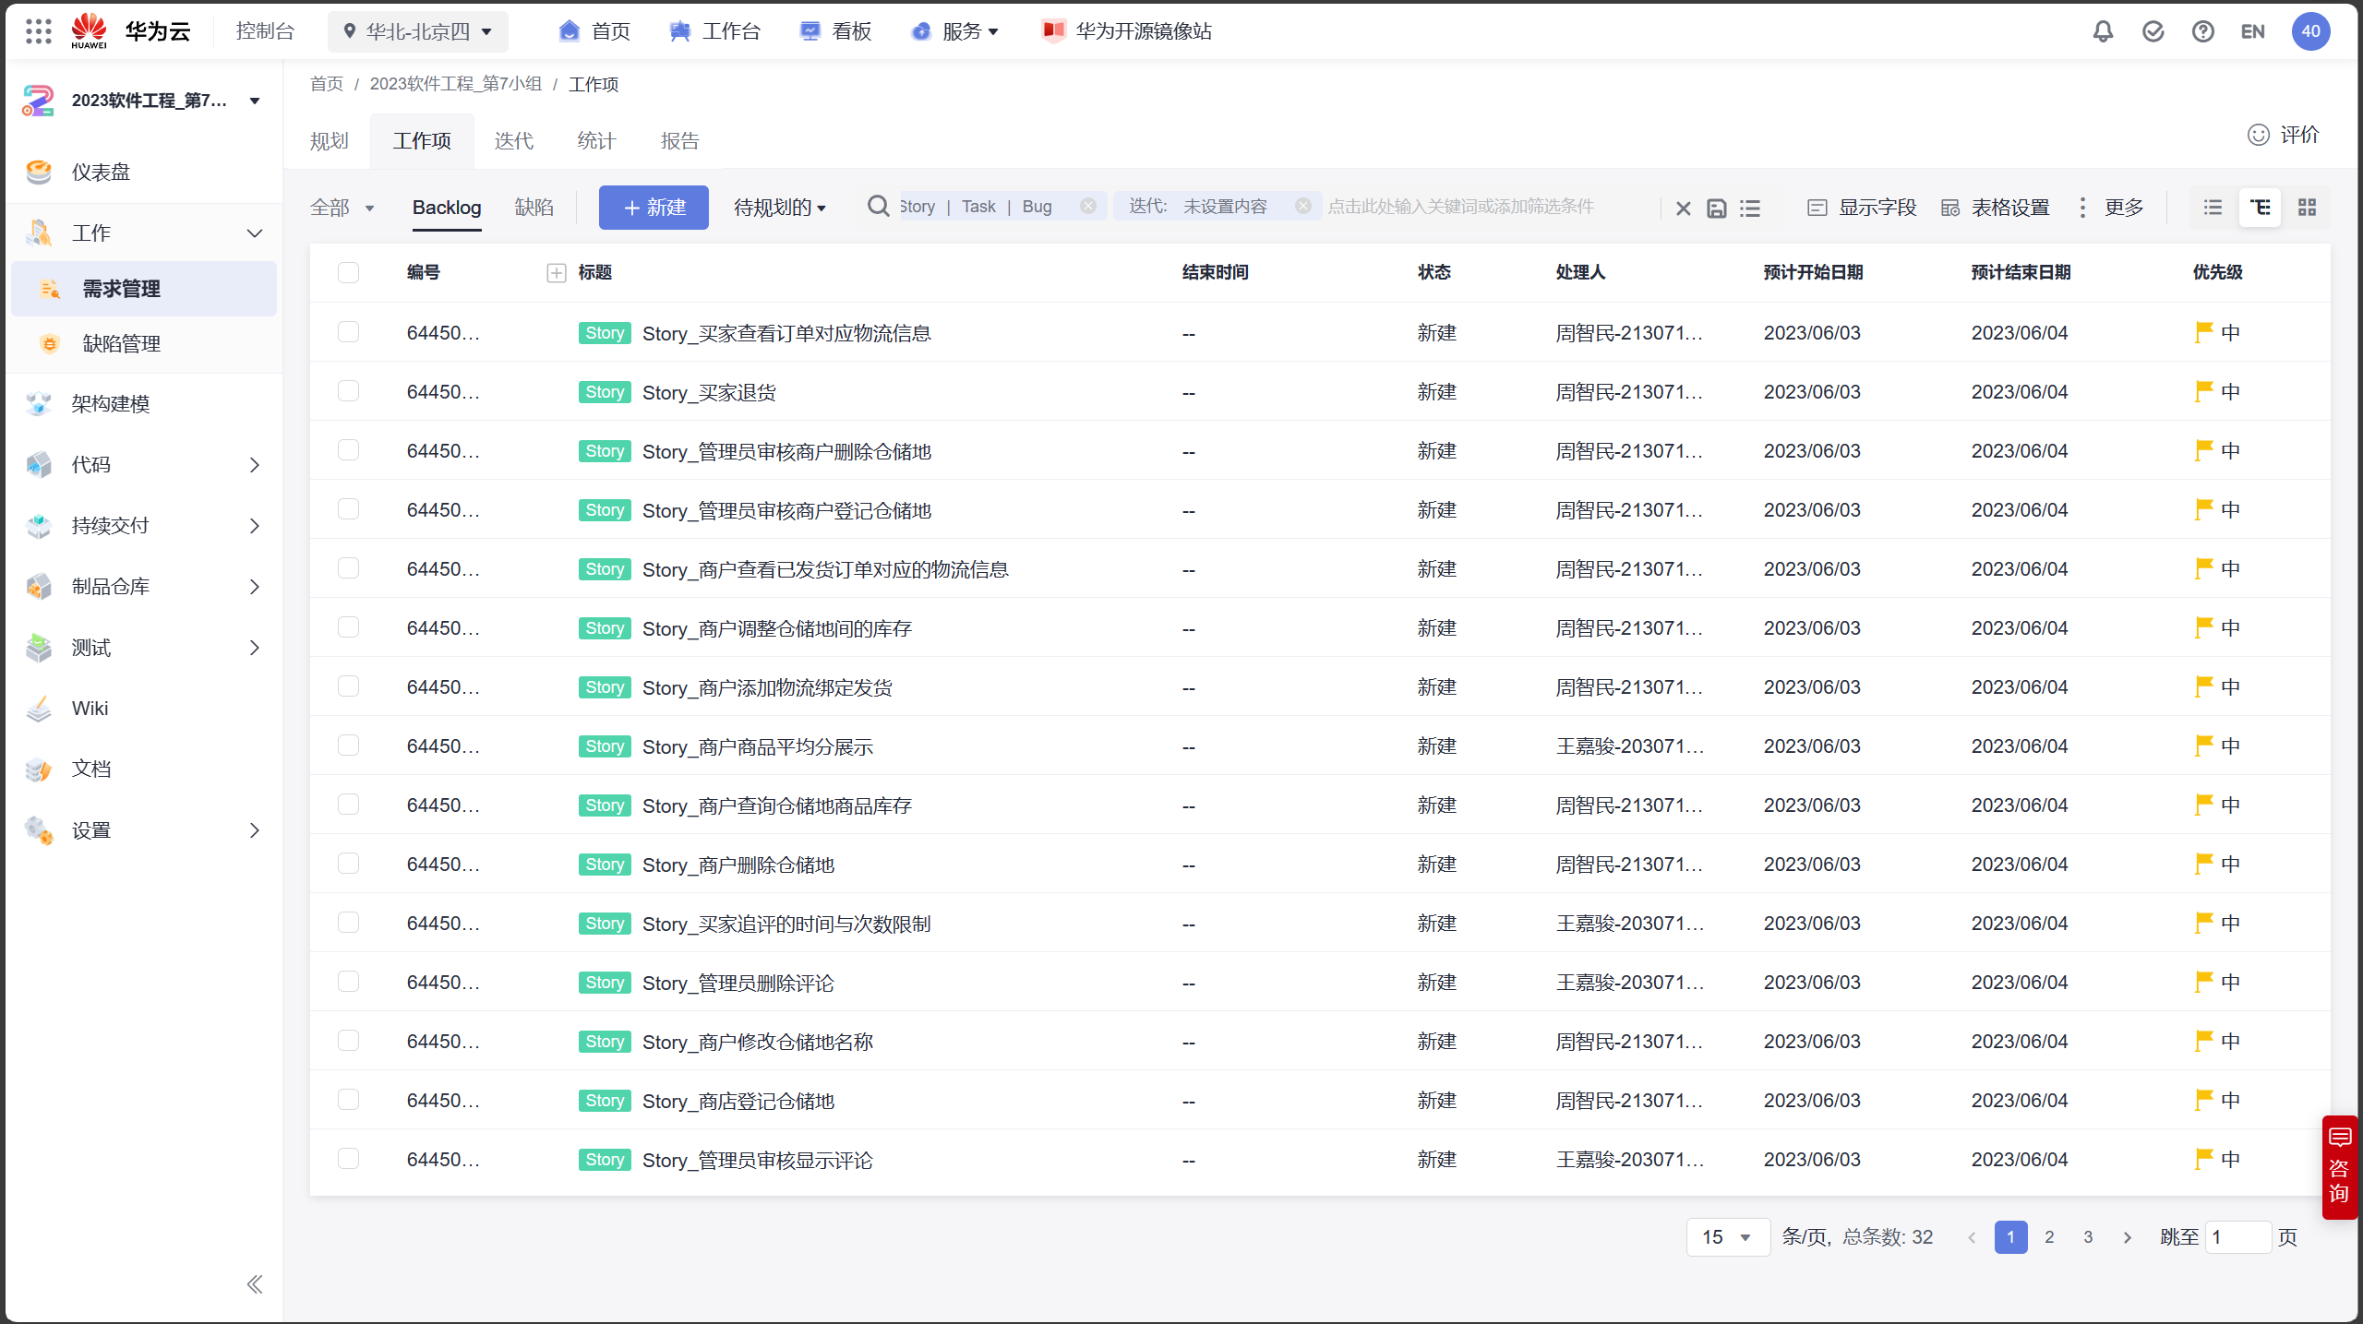Click the page jump input field

(x=2237, y=1237)
